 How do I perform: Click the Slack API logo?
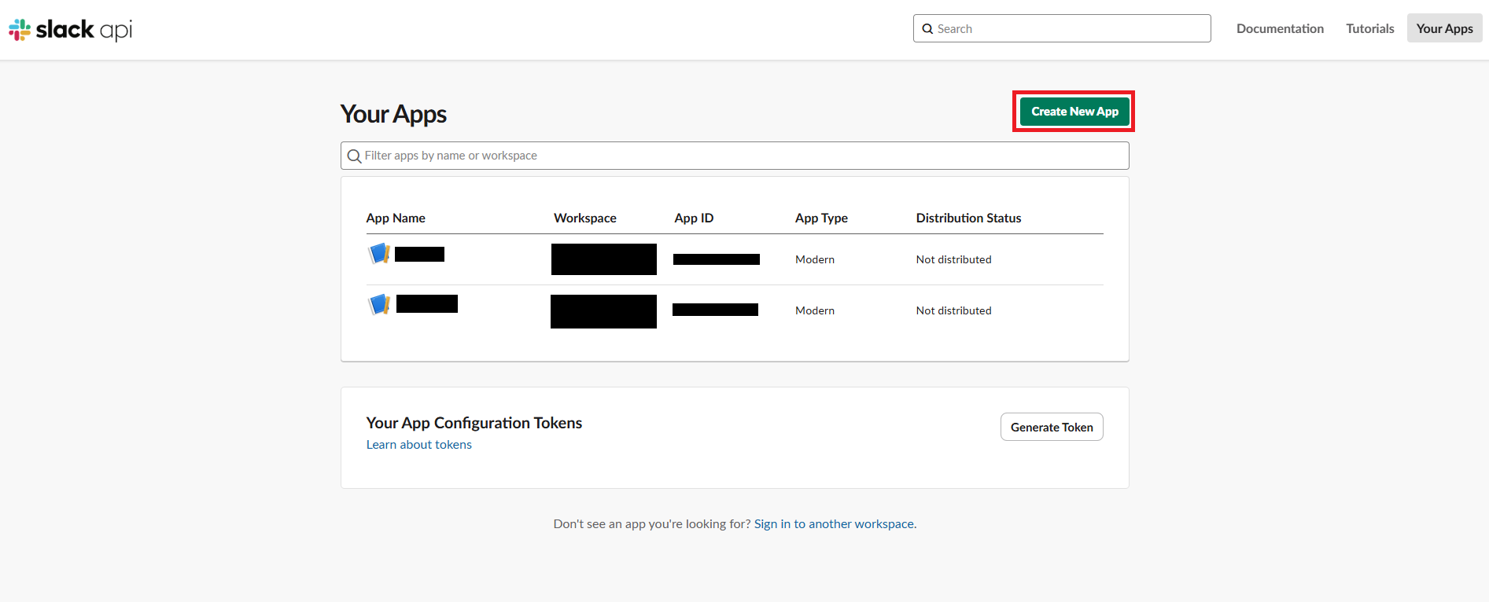pyautogui.click(x=71, y=30)
